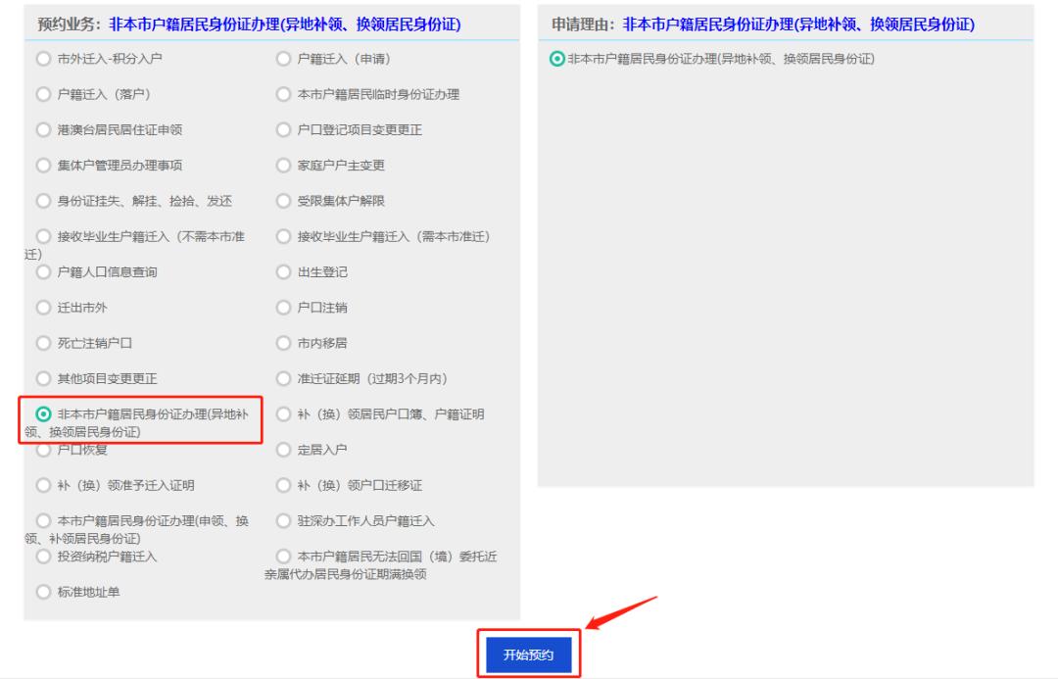Select 身份证挂失、解挂、捡拾、发还 option
Screen dimensions: 1058x679
tap(41, 199)
